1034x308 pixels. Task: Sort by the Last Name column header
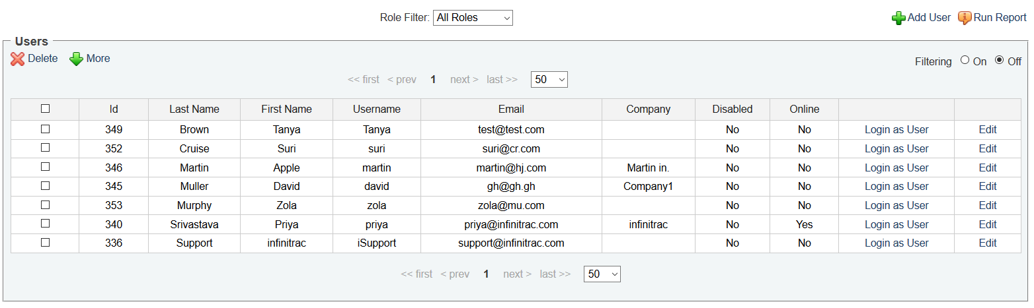pos(194,109)
